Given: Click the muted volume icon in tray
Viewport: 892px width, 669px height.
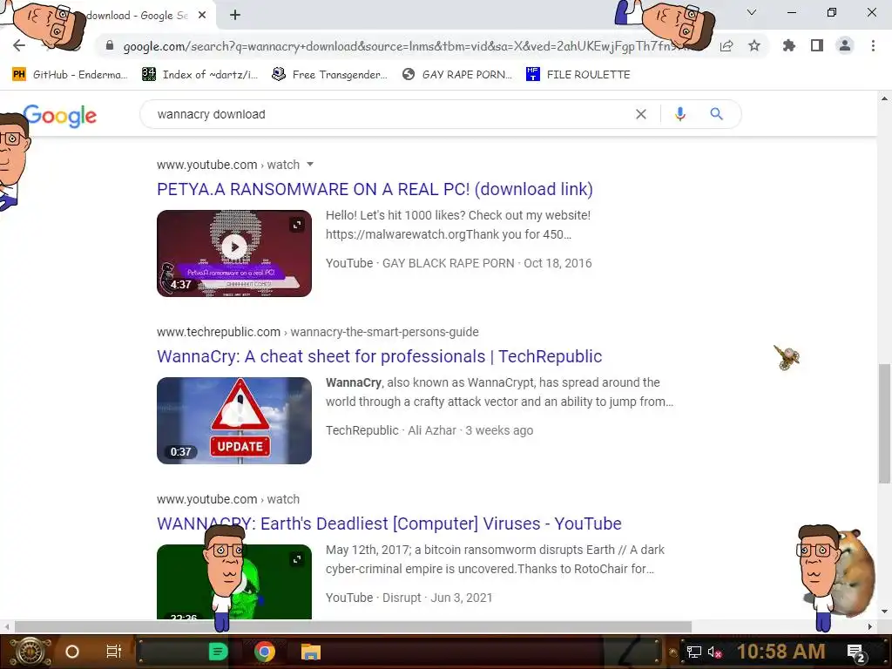Looking at the screenshot, I should 714,652.
